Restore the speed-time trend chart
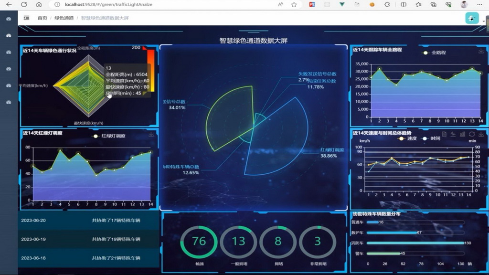The image size is (489, 275). (x=472, y=135)
